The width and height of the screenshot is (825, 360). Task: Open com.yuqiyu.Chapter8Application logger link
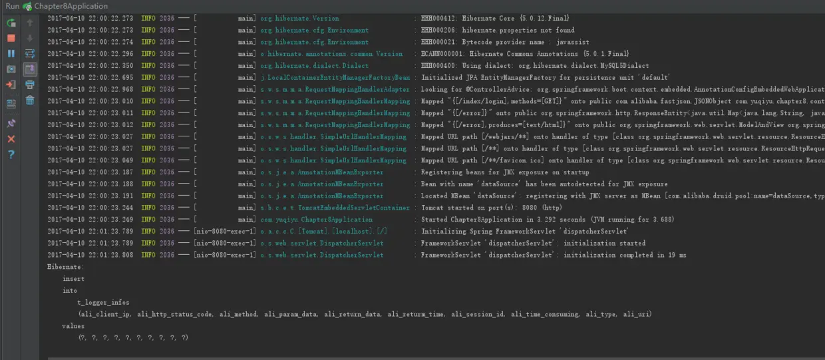click(x=316, y=220)
